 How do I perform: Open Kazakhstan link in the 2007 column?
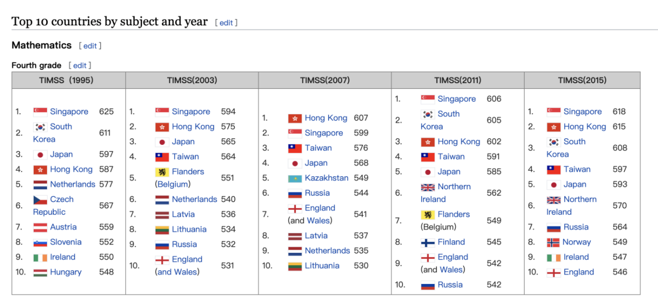(x=326, y=178)
